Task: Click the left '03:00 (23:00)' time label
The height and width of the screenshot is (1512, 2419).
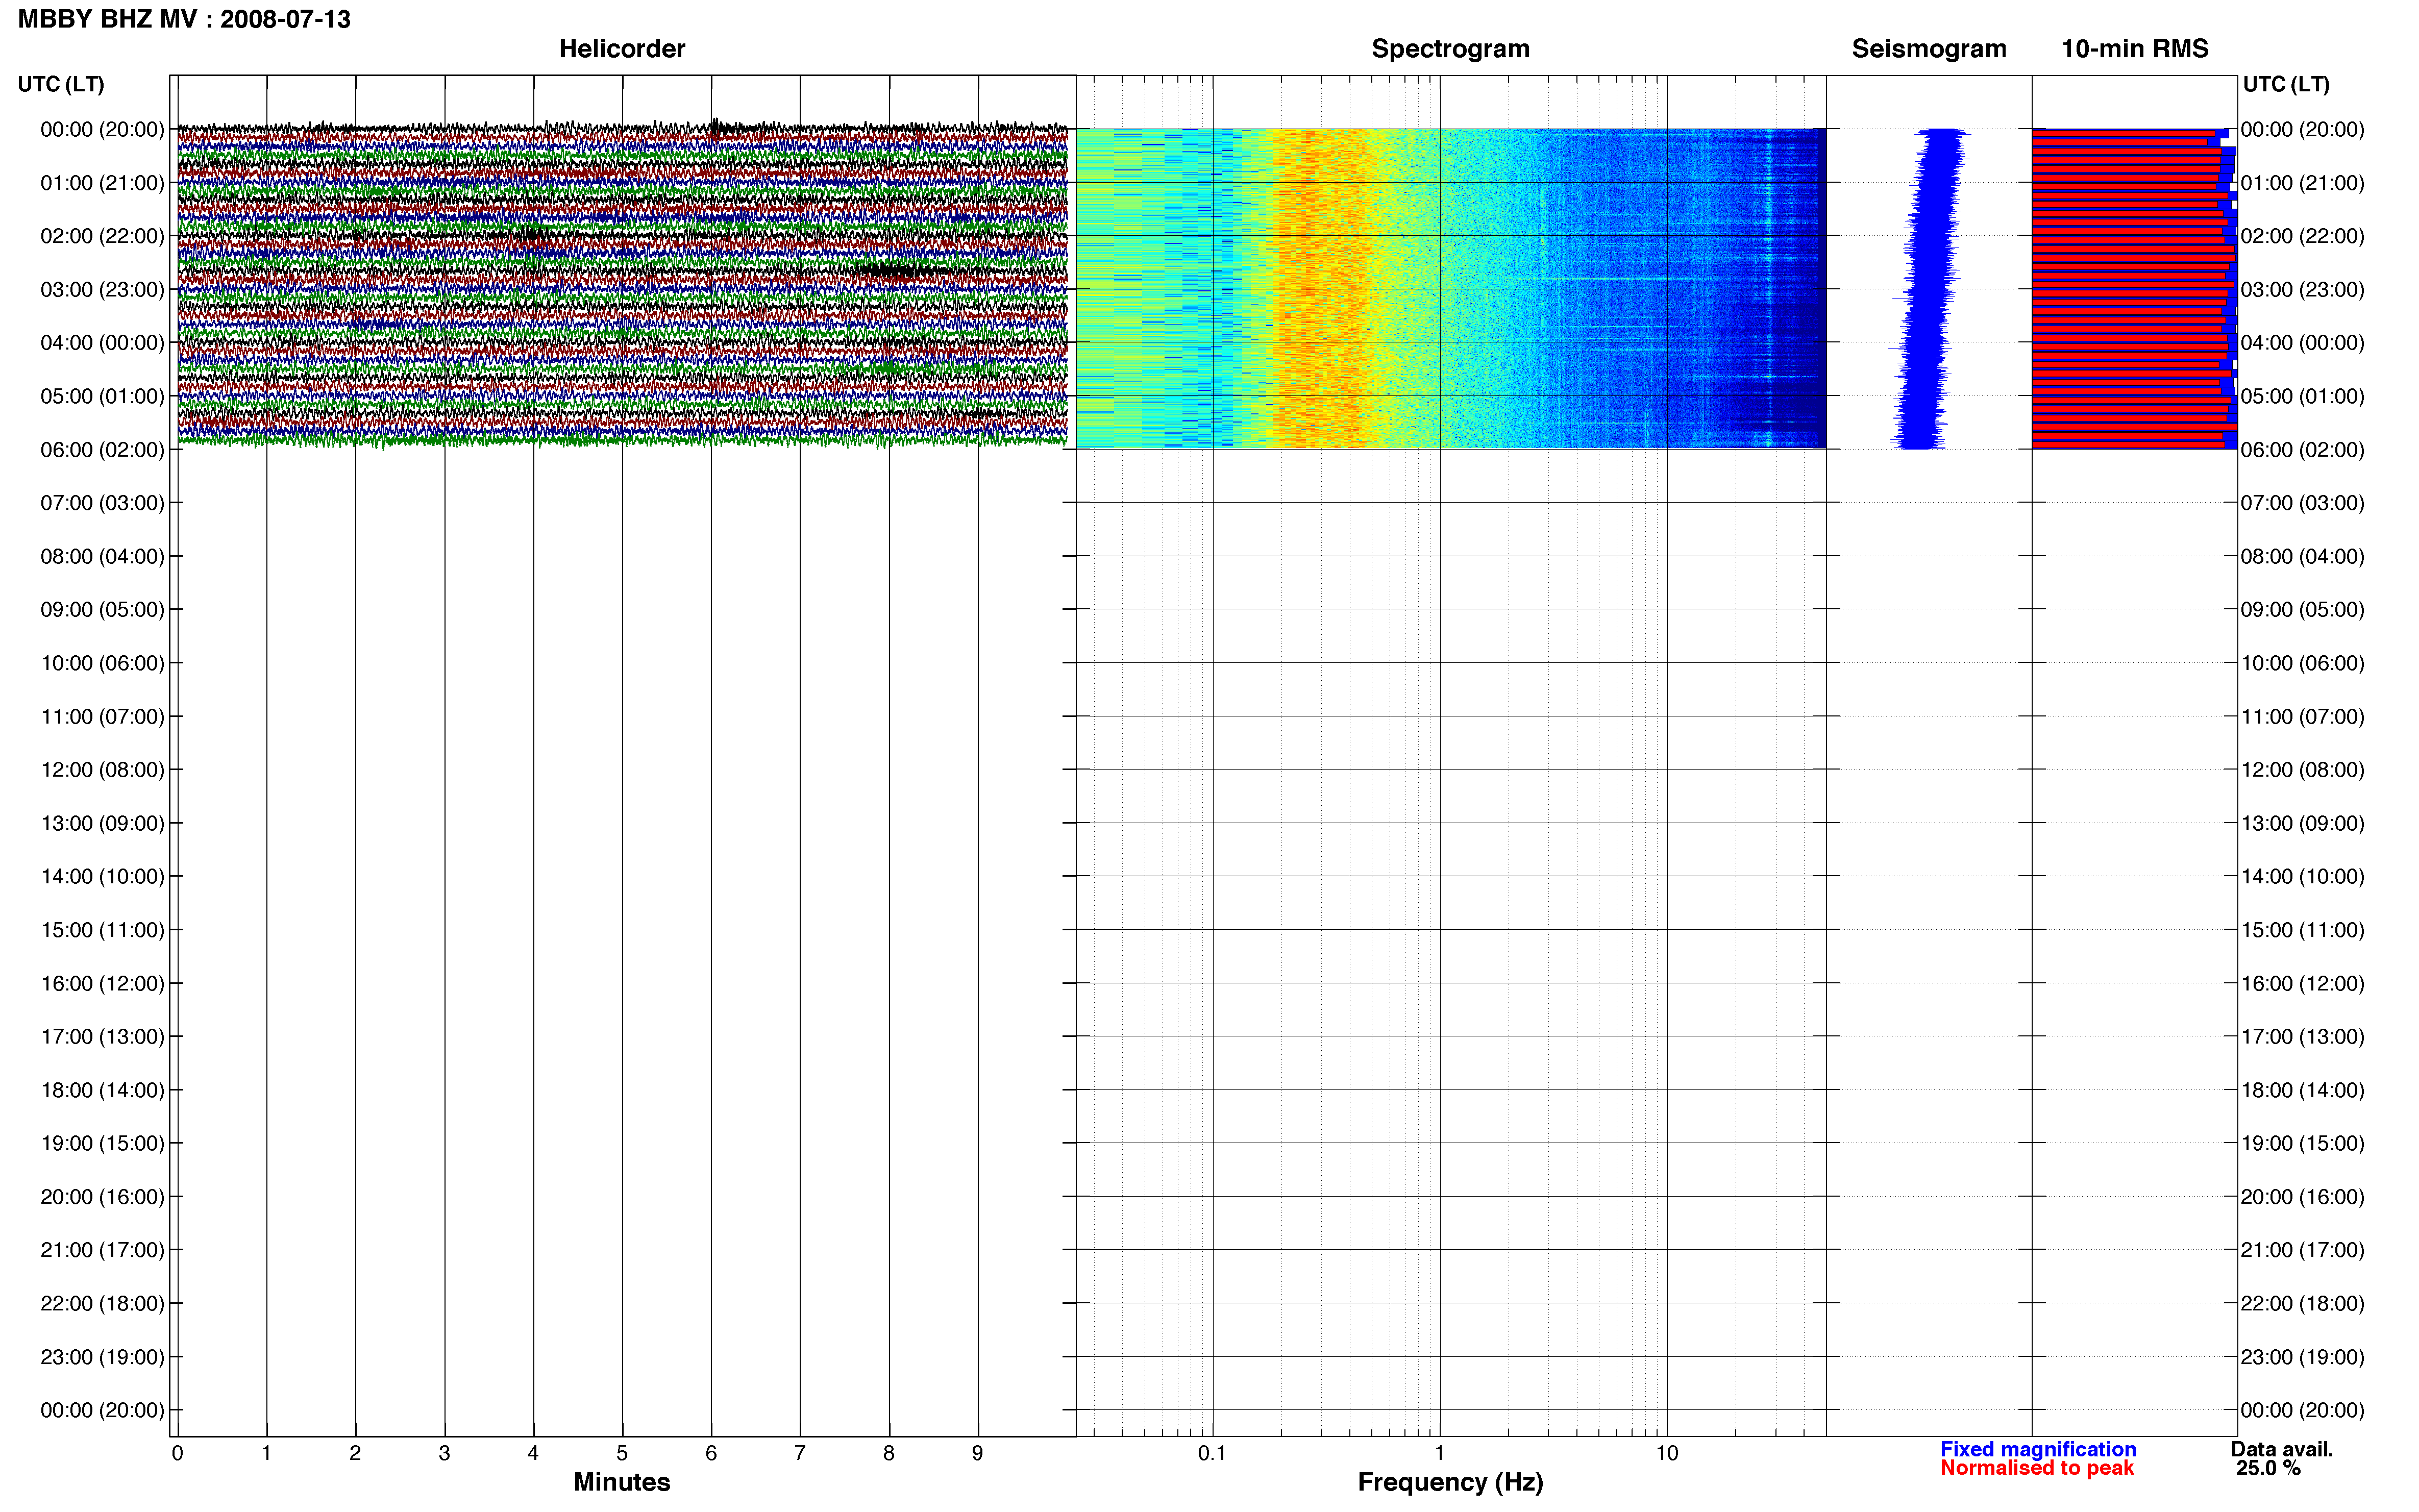Action: click(x=102, y=290)
